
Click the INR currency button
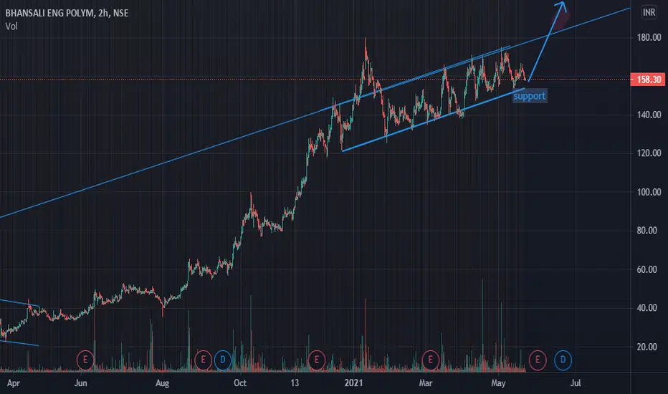point(649,12)
